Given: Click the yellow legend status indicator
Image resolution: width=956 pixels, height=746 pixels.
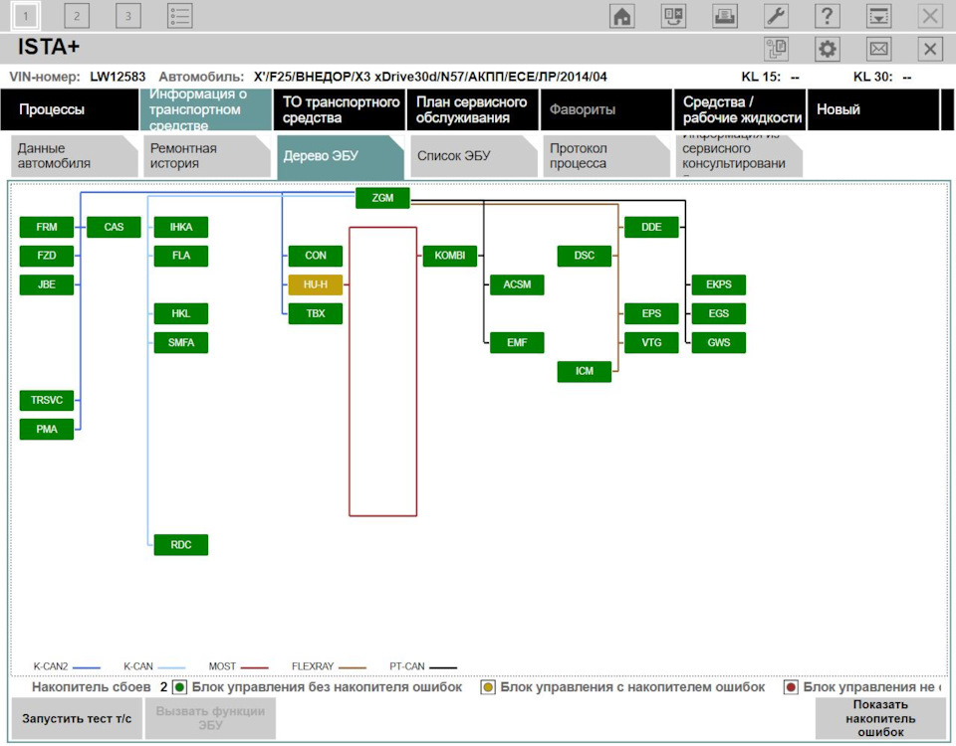Looking at the screenshot, I should (x=488, y=687).
